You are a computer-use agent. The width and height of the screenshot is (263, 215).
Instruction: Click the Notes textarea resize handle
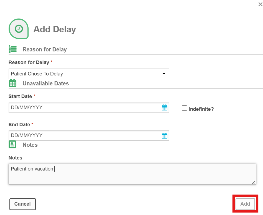point(254,182)
